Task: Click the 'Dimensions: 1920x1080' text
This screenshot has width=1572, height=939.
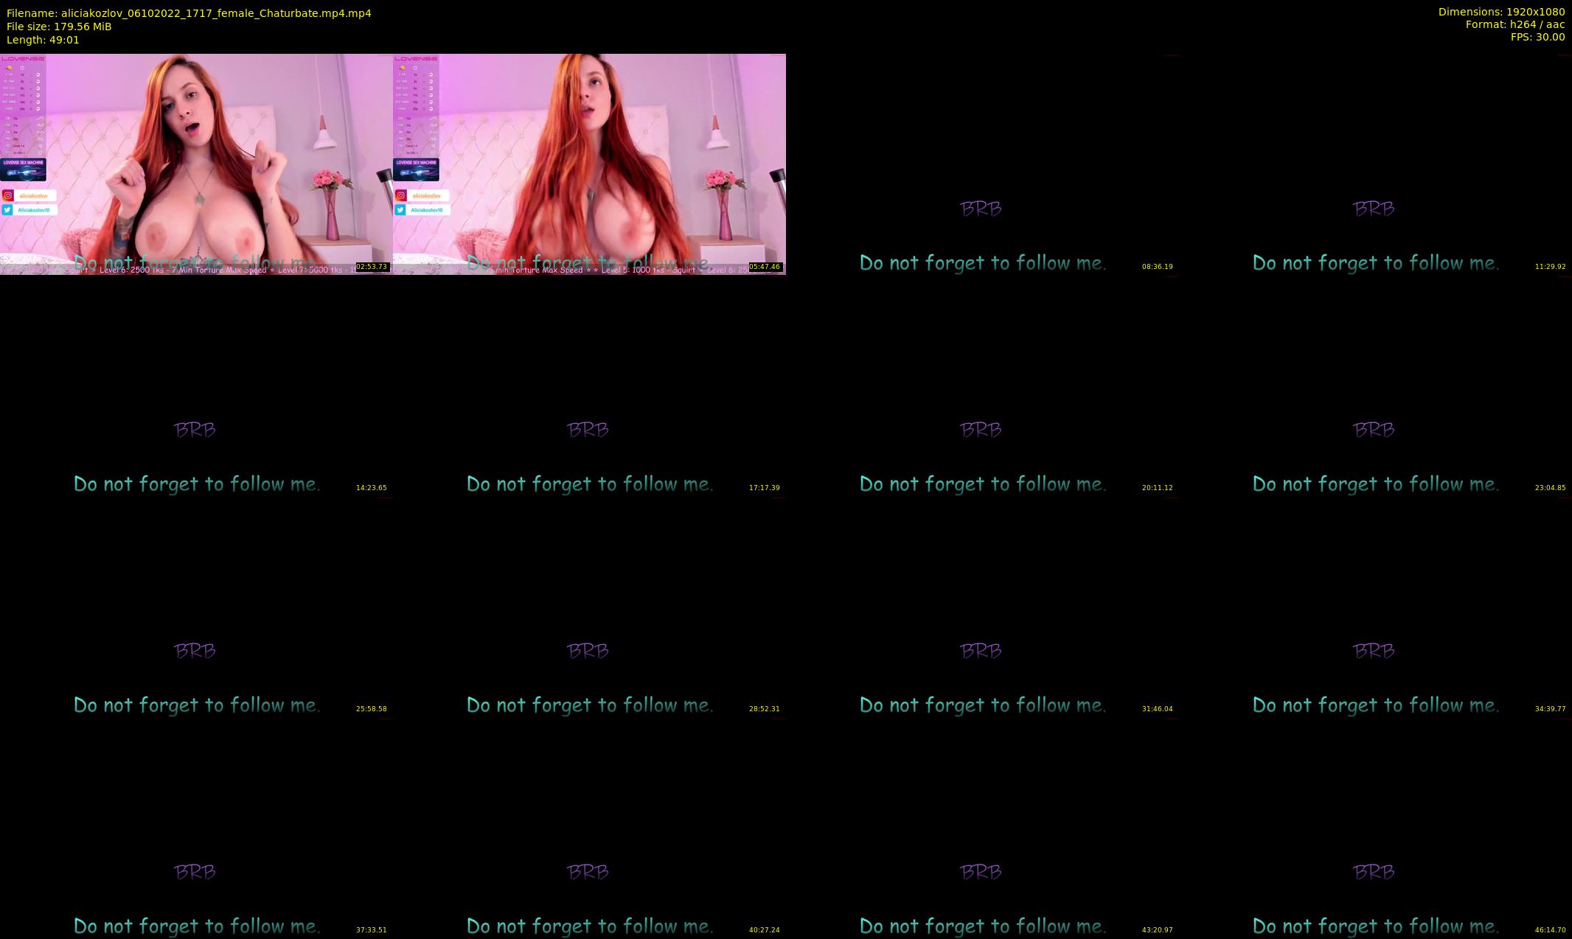Action: 1501,12
